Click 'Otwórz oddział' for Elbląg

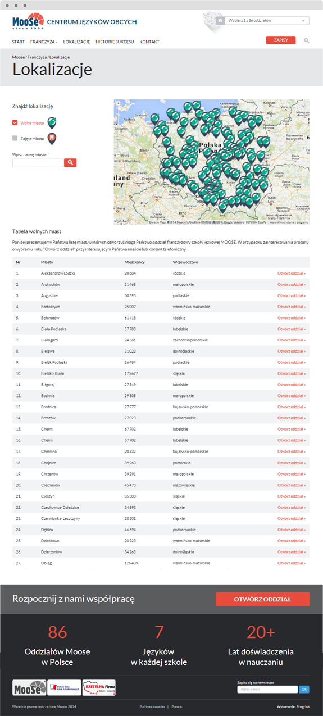point(291,563)
